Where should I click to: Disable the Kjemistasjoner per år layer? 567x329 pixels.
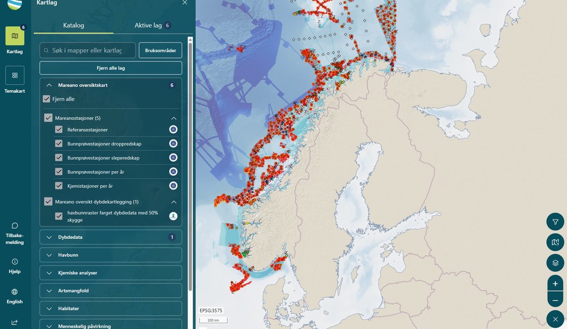(x=59, y=186)
